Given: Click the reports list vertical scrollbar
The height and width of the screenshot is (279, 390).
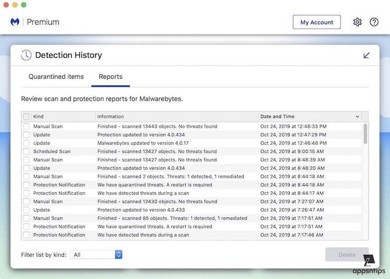Looking at the screenshot, I should pos(365,134).
